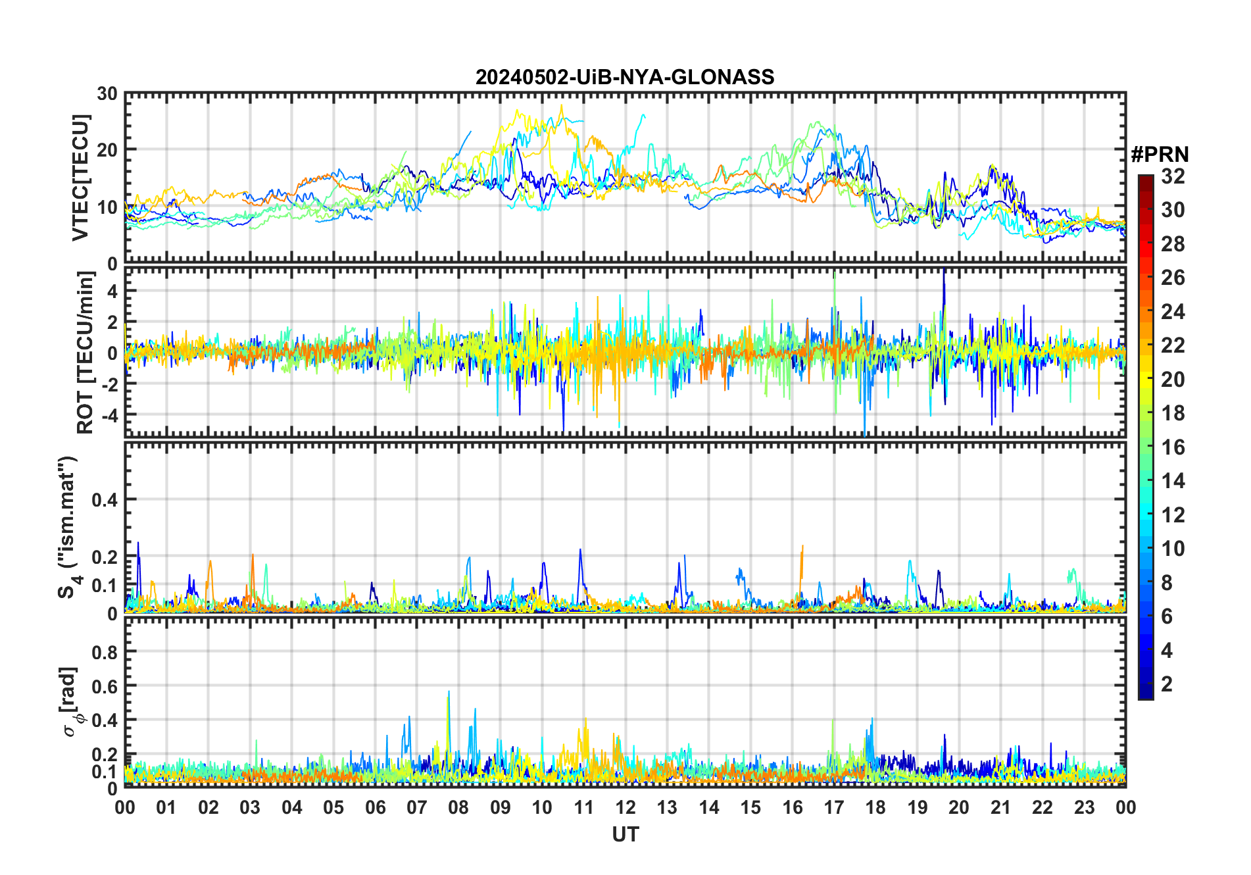Click x-axis hour label 17

pos(834,807)
